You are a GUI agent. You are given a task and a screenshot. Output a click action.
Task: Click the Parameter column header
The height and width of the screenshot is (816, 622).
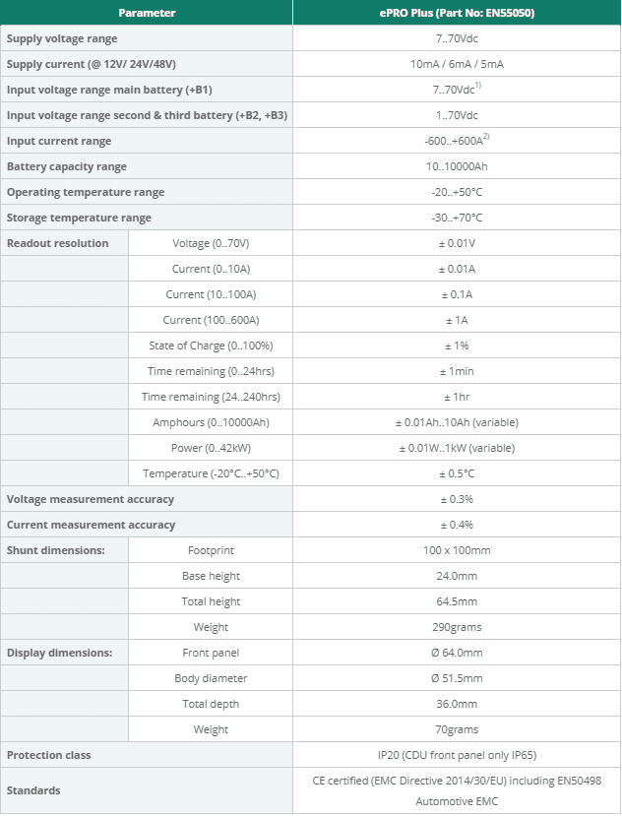tap(147, 13)
